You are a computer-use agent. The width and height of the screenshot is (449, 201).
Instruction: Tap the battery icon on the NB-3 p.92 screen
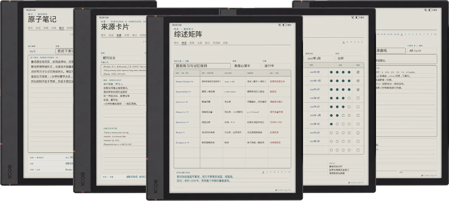(x=430, y=10)
